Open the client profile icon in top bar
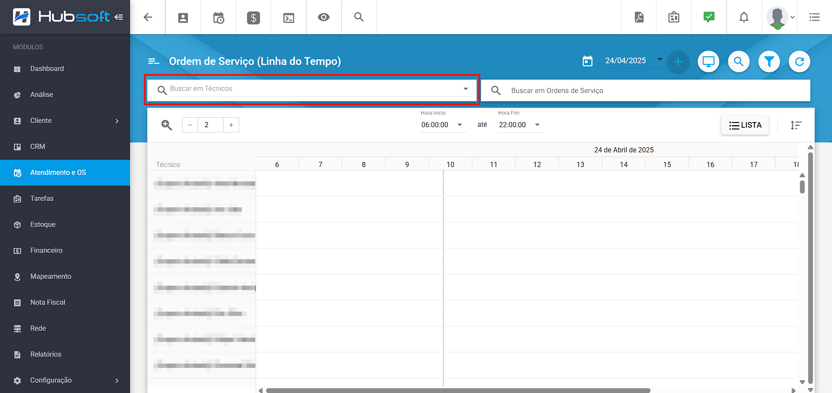 click(x=183, y=18)
